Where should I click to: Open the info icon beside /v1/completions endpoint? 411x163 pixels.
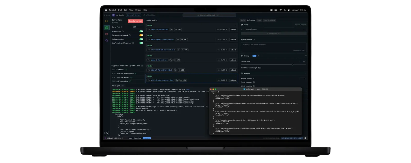pos(131,77)
